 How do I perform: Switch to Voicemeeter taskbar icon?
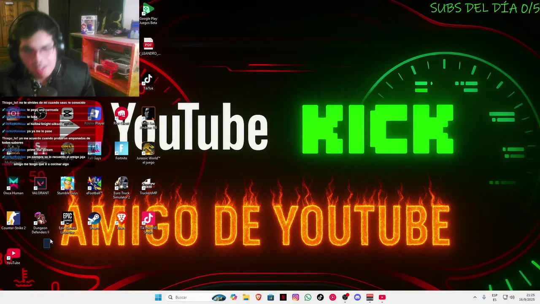click(370, 297)
